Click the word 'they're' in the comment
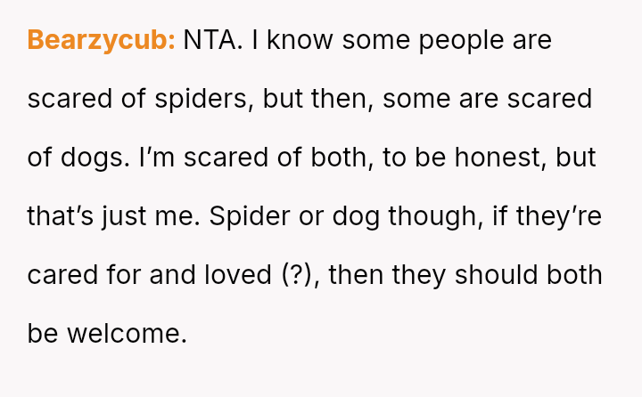This screenshot has width=642, height=397. pyautogui.click(x=547, y=216)
